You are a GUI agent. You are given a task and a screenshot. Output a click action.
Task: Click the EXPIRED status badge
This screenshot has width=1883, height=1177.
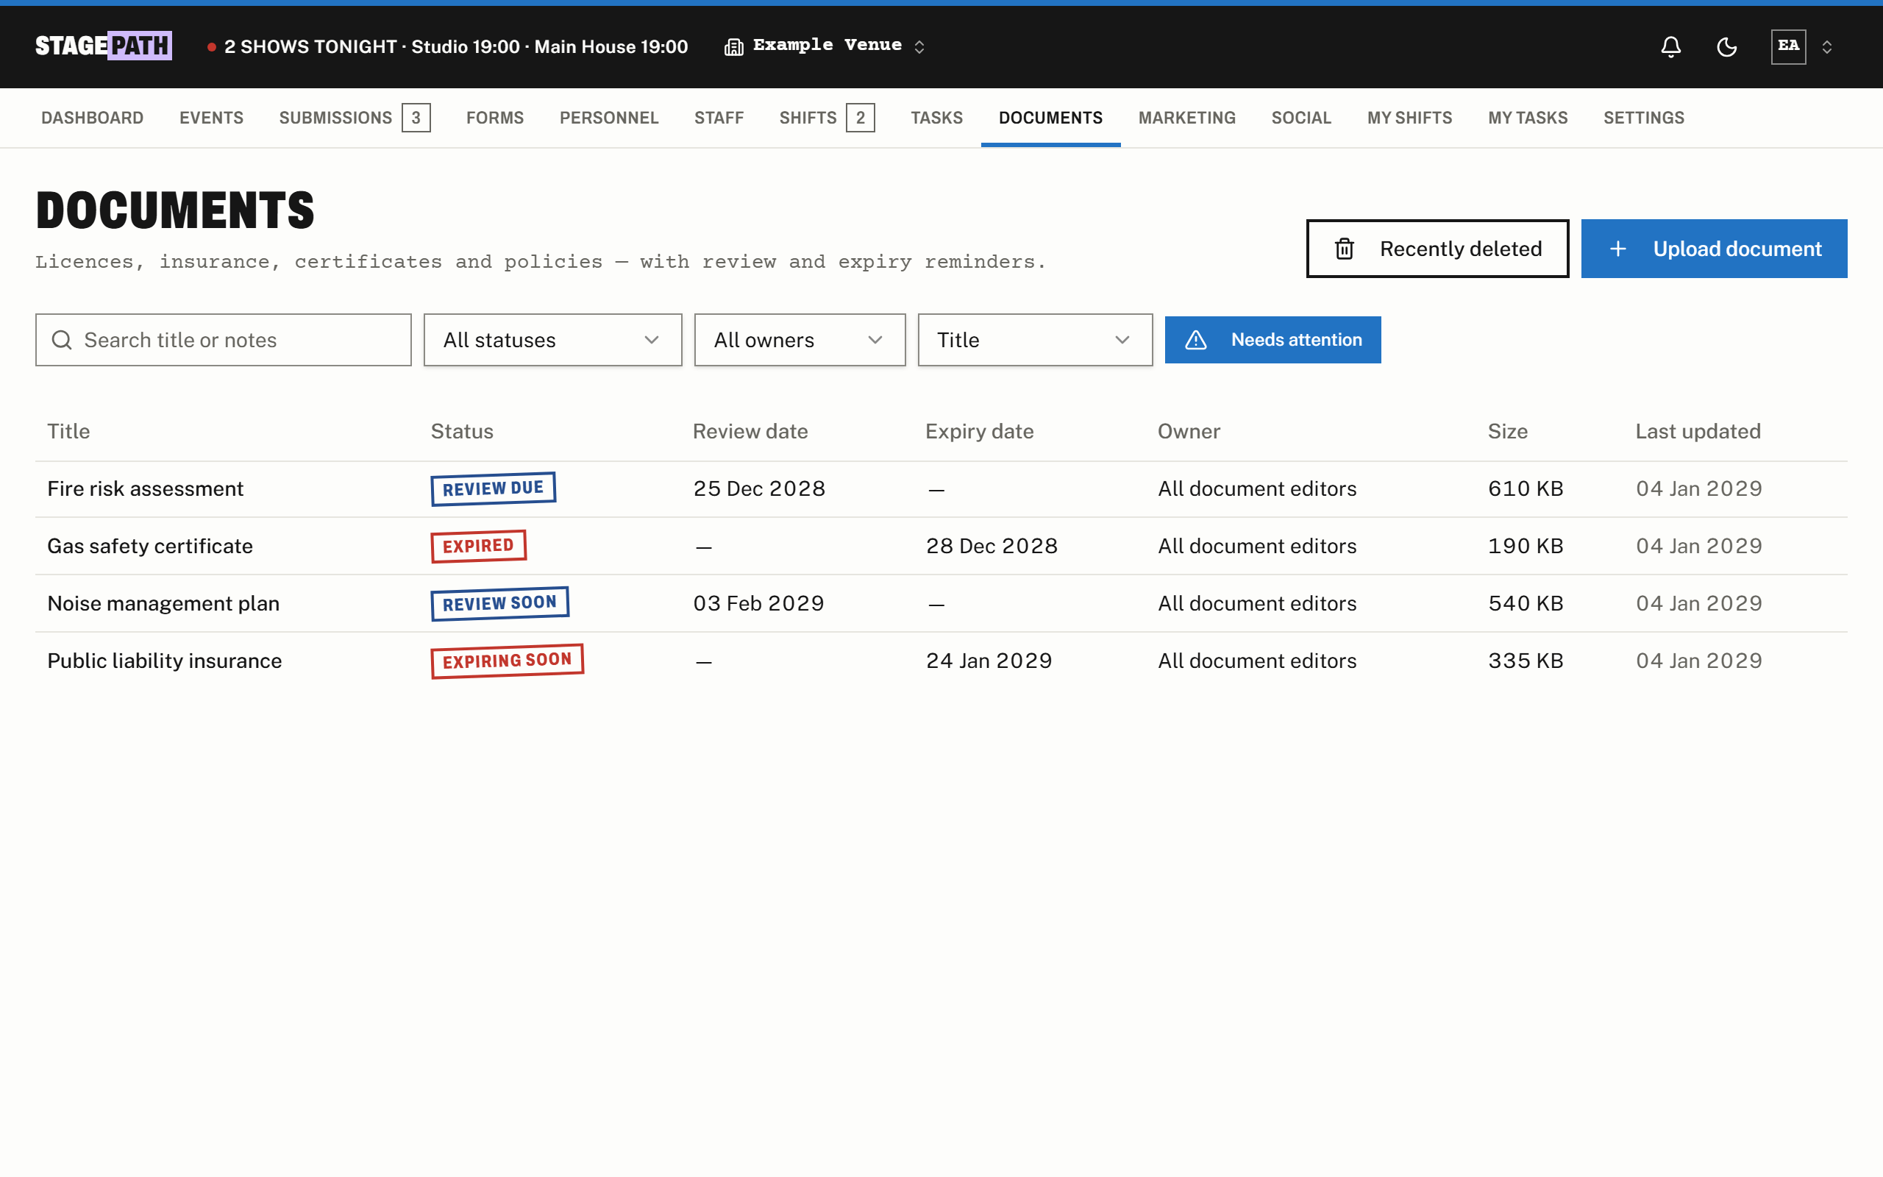pyautogui.click(x=479, y=546)
